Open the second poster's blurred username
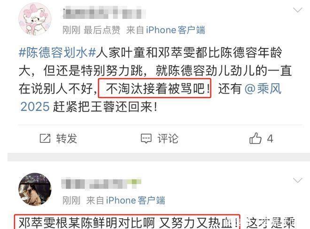This screenshot has width=310, height=229. click(101, 184)
